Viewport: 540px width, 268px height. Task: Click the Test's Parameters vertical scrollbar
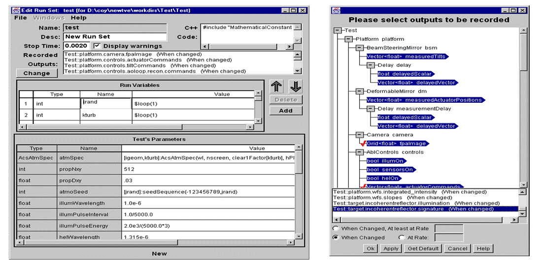click(x=299, y=192)
